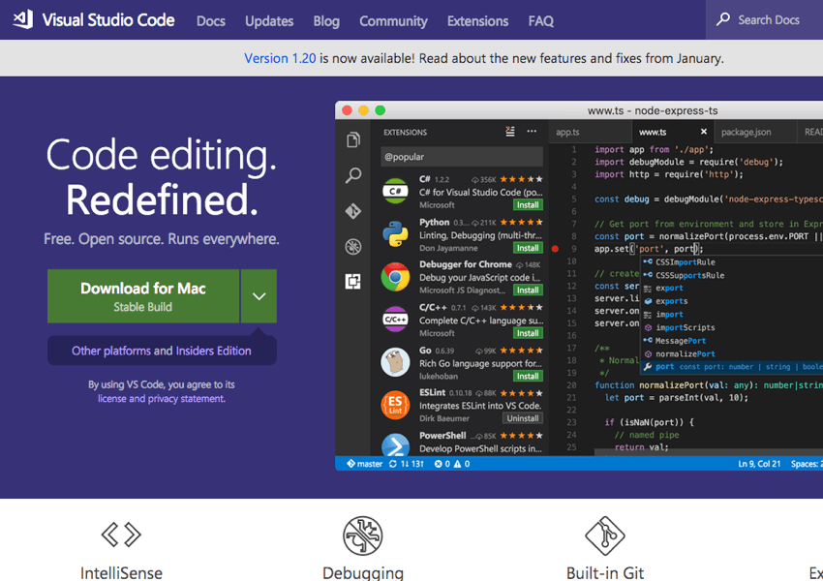Open the Updates menu item

click(x=269, y=21)
